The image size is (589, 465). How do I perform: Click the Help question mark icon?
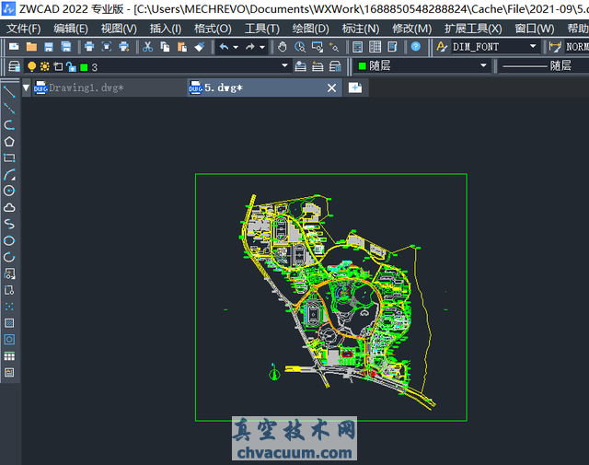click(416, 46)
